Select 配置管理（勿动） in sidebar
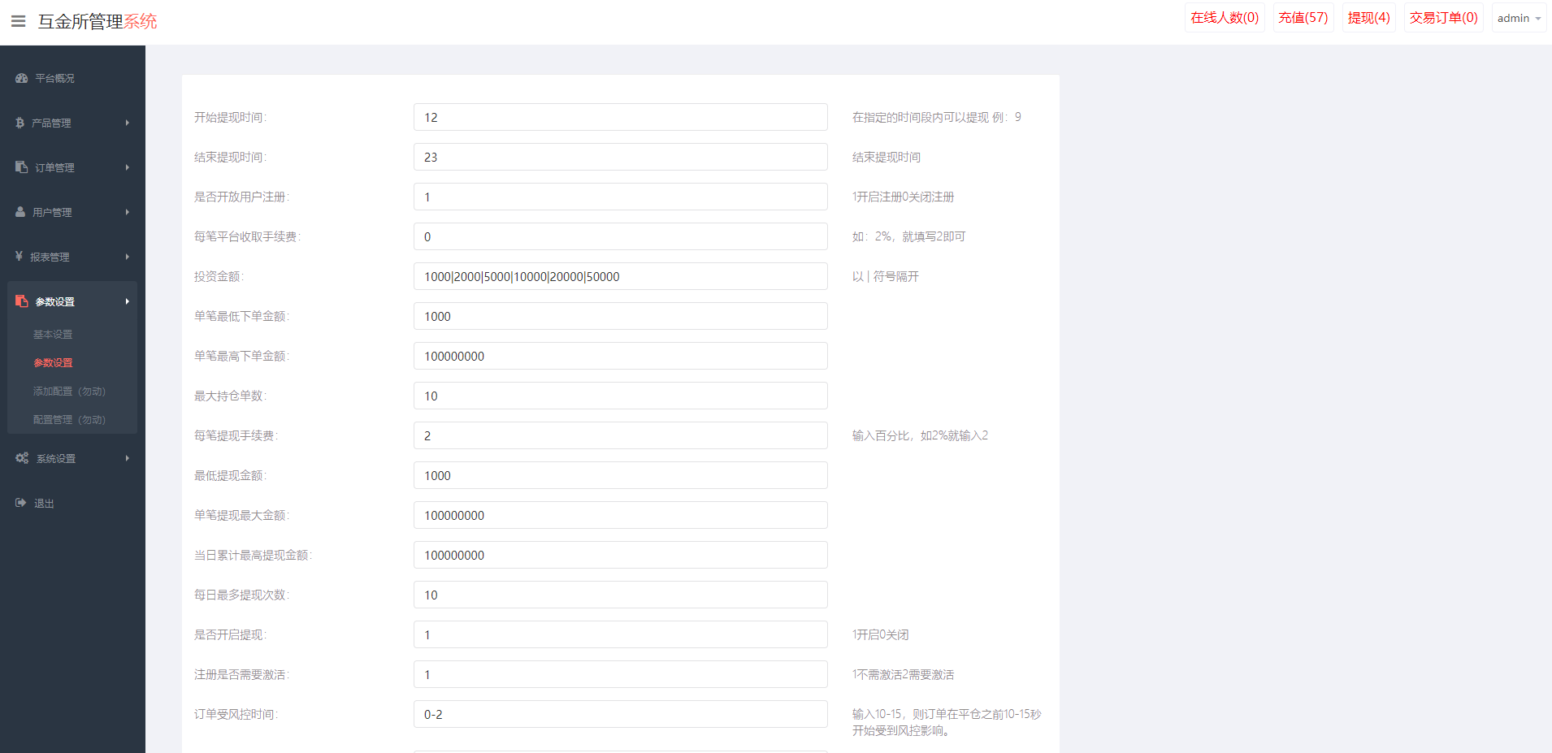This screenshot has height=753, width=1552. [x=70, y=419]
